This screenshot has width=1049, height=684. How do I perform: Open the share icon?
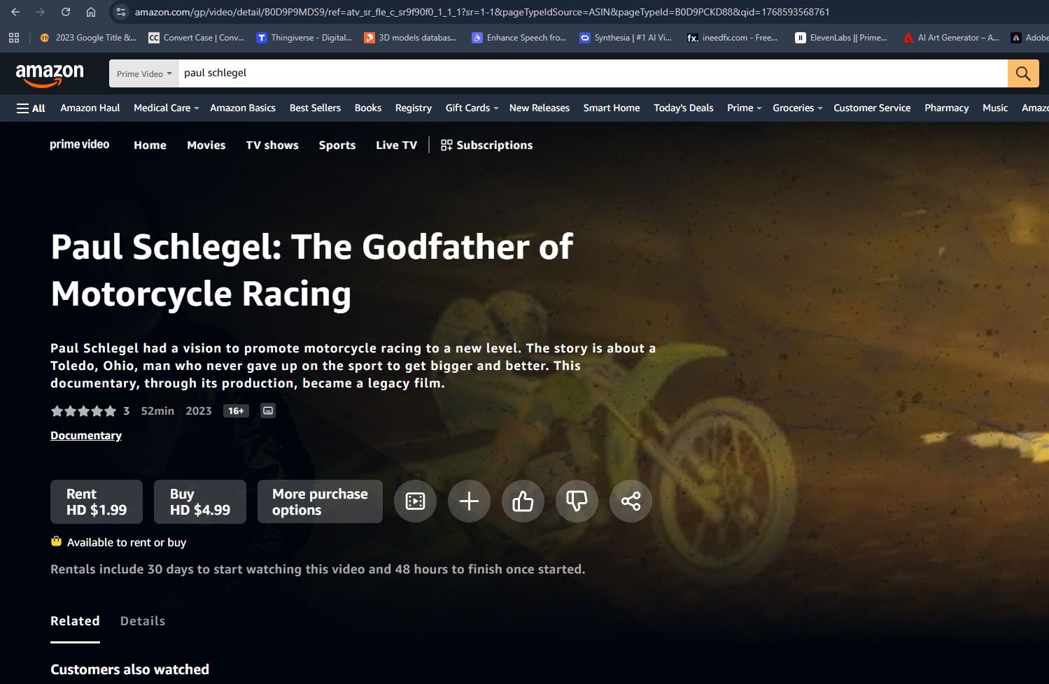click(631, 501)
